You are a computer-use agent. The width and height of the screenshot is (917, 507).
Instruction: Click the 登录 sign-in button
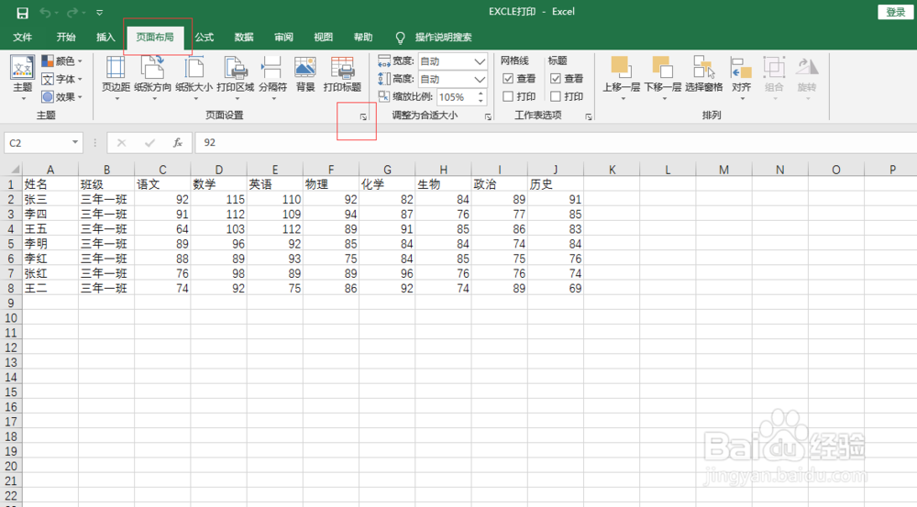[x=895, y=12]
